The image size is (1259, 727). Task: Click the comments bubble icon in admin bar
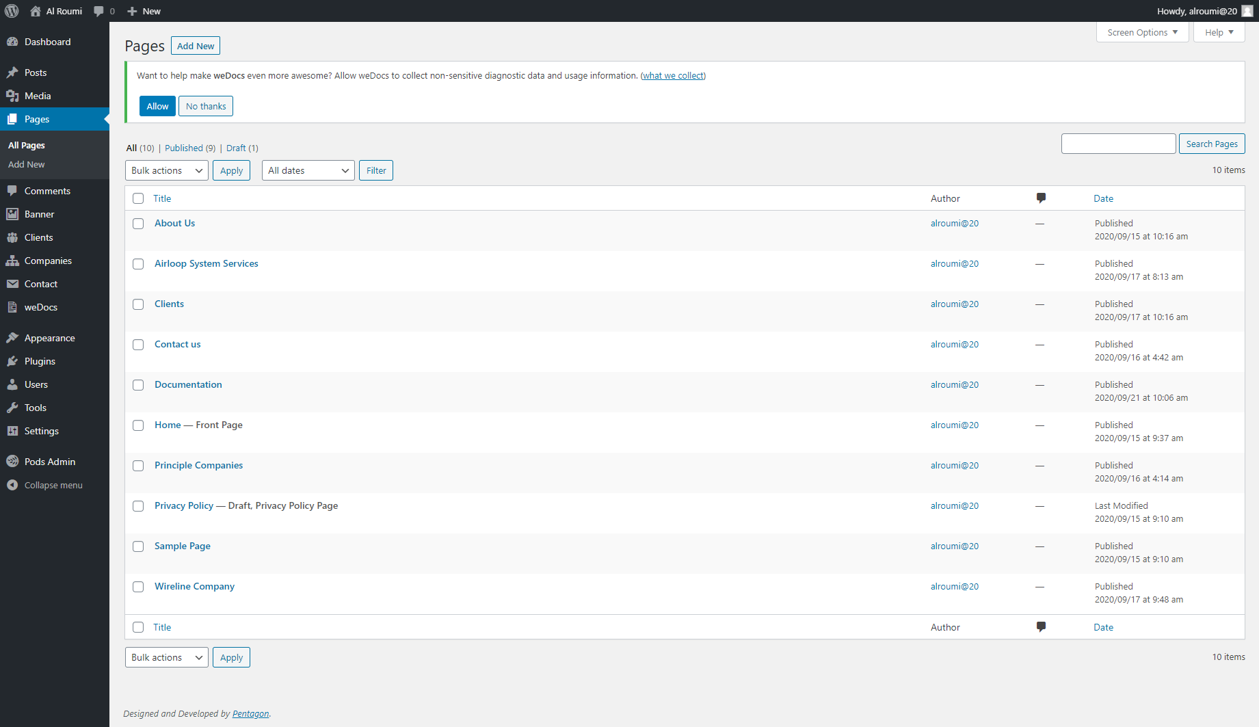click(x=99, y=11)
